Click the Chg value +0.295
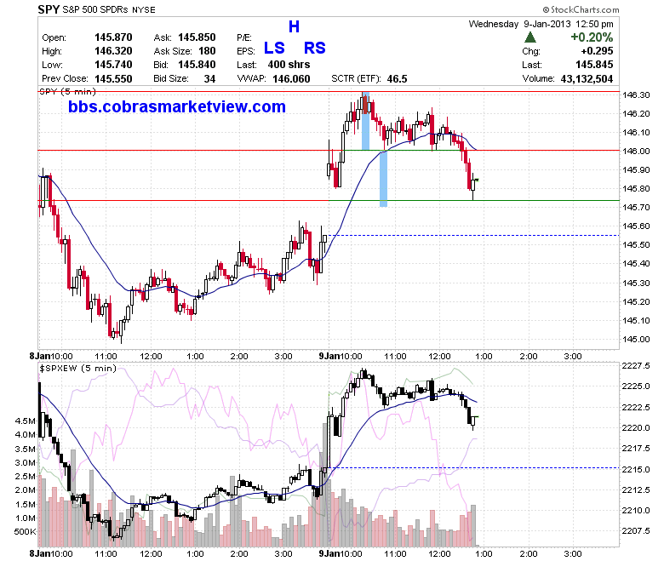Viewport: 664px width, 561px height. pos(597,51)
